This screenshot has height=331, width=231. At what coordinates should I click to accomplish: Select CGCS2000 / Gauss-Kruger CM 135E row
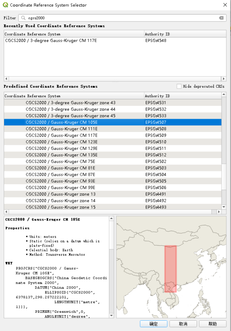pos(113,155)
